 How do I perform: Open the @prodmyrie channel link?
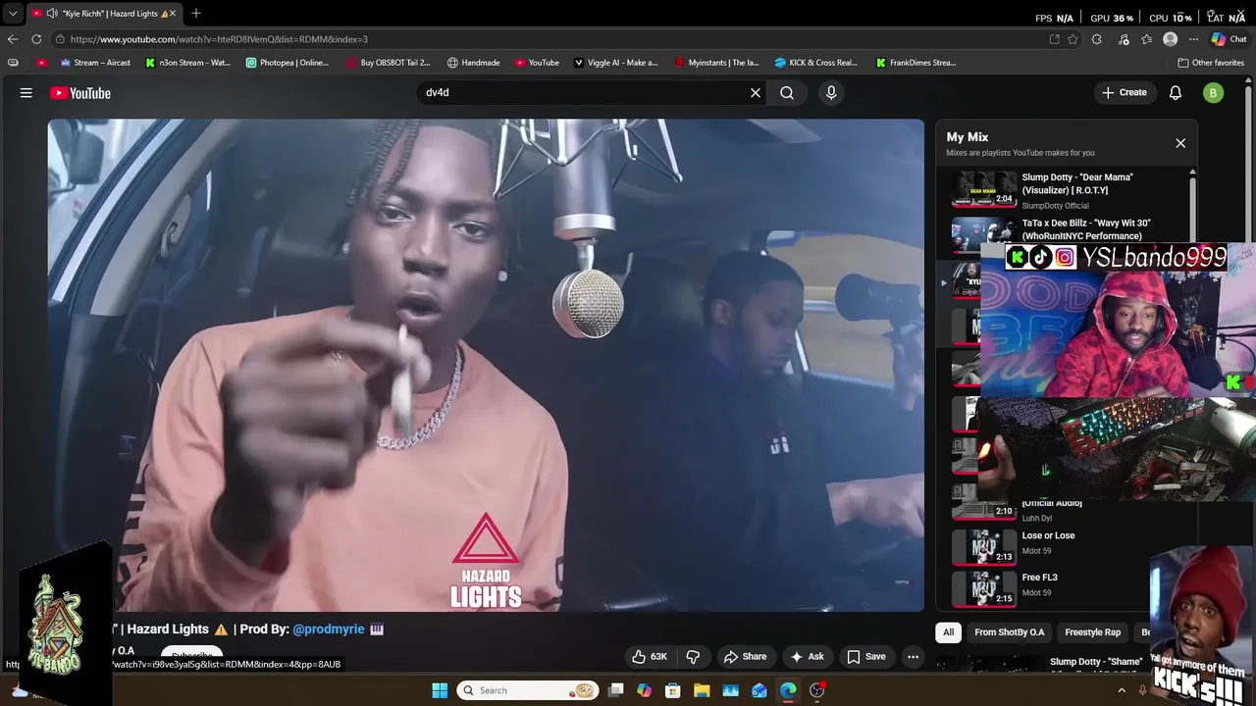329,630
